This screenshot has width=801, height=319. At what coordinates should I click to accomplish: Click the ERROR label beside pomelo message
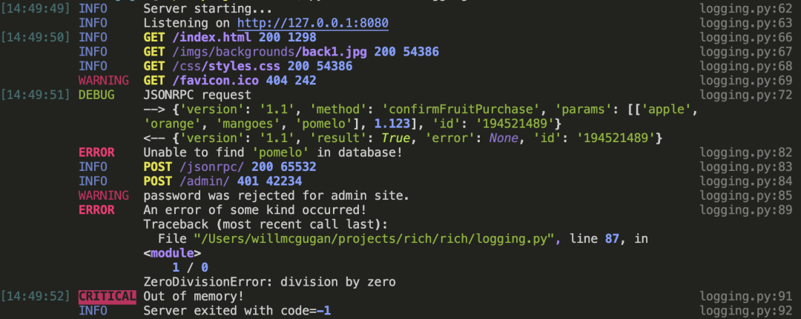pyautogui.click(x=96, y=152)
